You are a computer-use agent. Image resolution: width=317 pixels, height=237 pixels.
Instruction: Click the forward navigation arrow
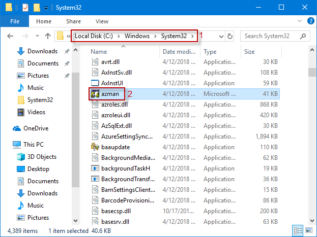[x=25, y=36]
